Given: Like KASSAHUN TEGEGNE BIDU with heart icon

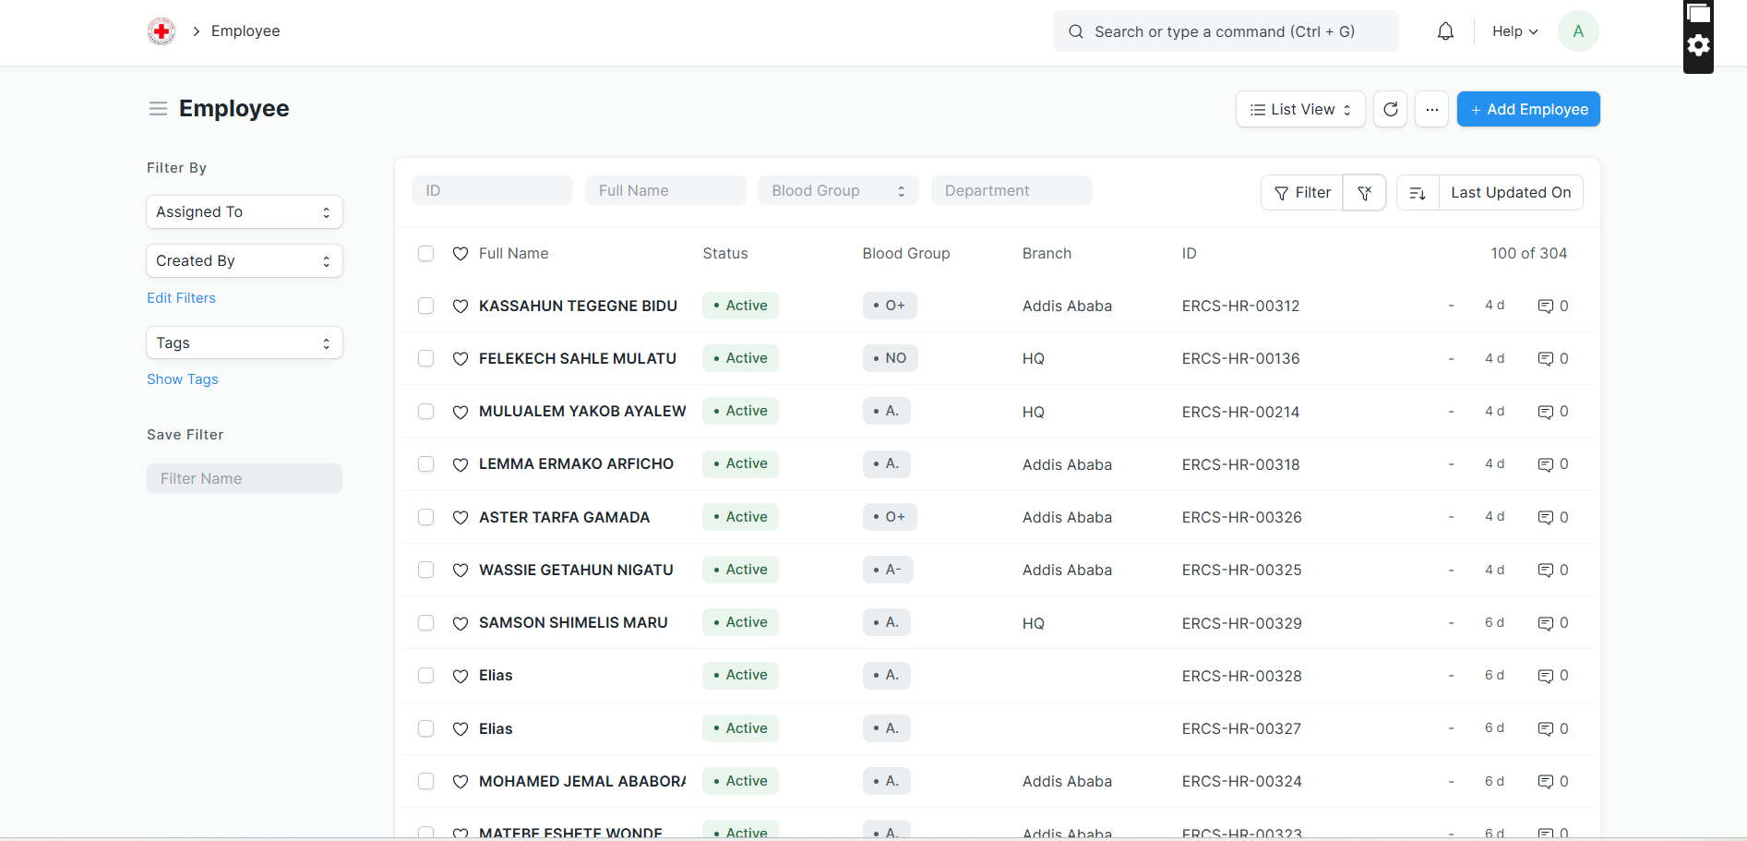Looking at the screenshot, I should (x=461, y=306).
